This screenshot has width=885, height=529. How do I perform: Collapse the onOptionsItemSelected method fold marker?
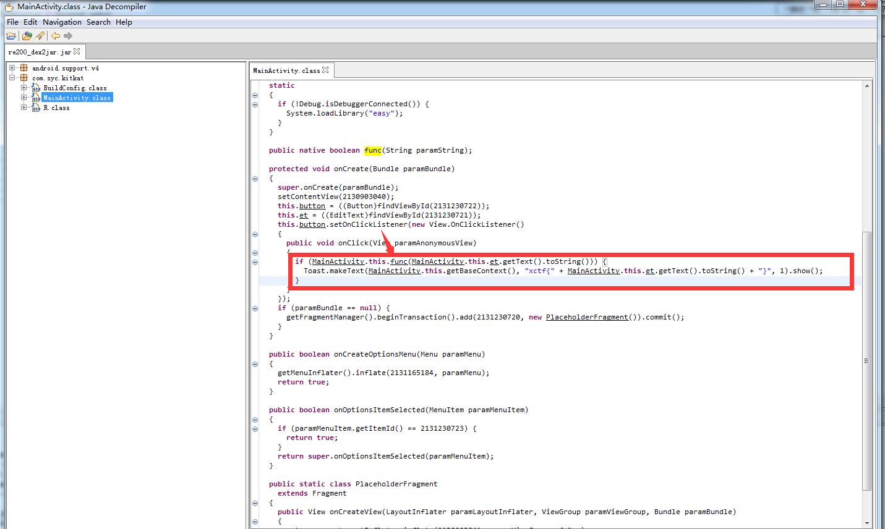255,420
